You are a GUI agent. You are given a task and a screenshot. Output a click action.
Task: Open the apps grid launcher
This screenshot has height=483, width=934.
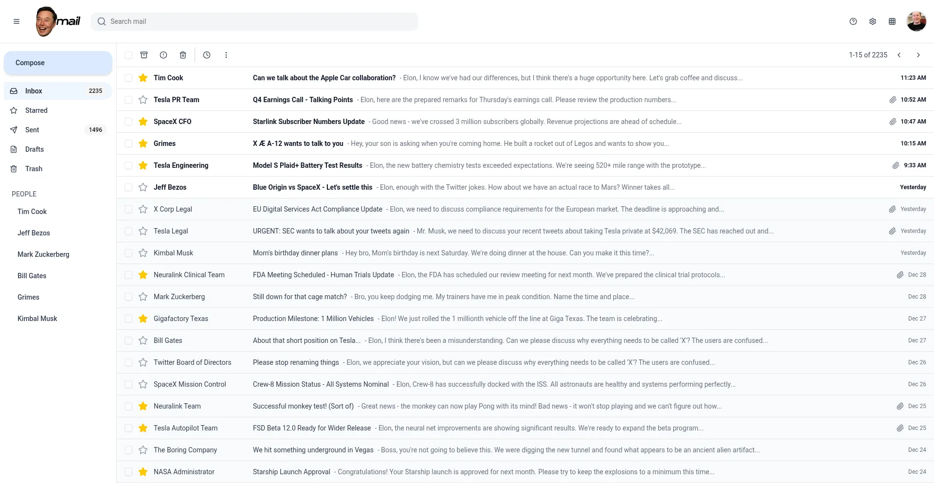892,21
